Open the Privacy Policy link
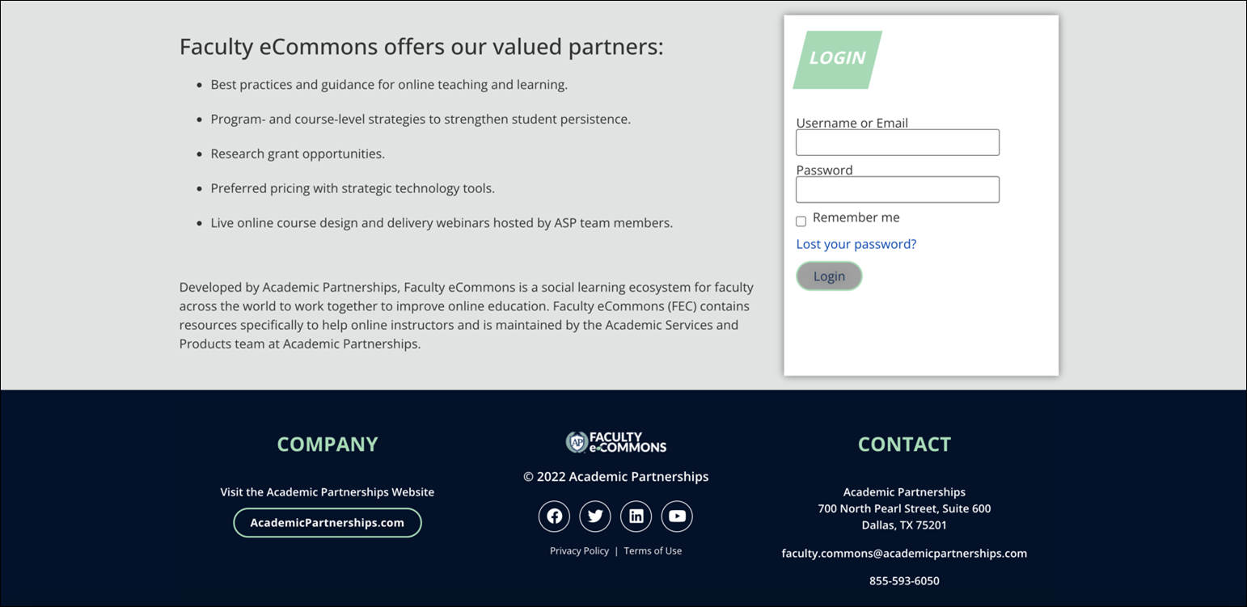 [579, 551]
